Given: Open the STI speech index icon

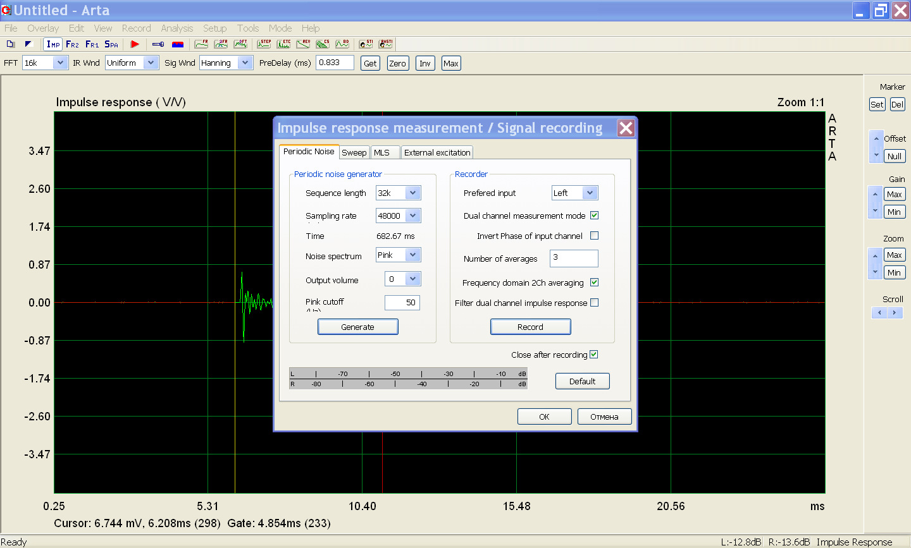Looking at the screenshot, I should tap(366, 44).
